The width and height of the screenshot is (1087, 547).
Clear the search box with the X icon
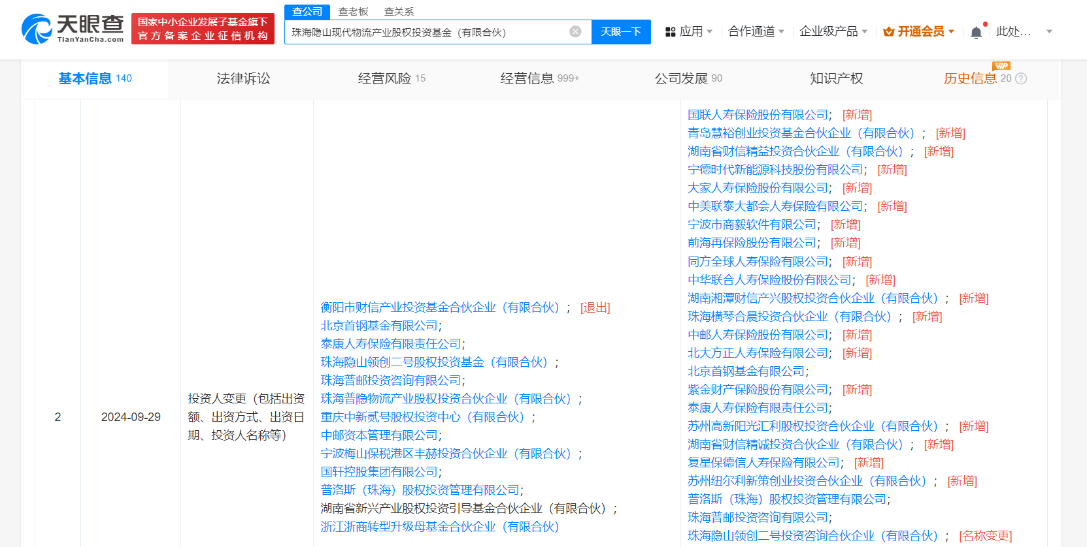tap(575, 31)
